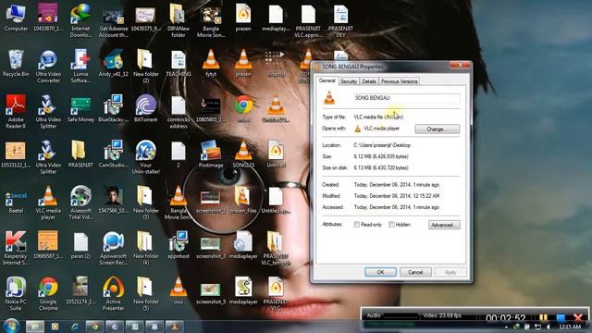
Task: Switch to the Details tab
Action: pyautogui.click(x=368, y=81)
